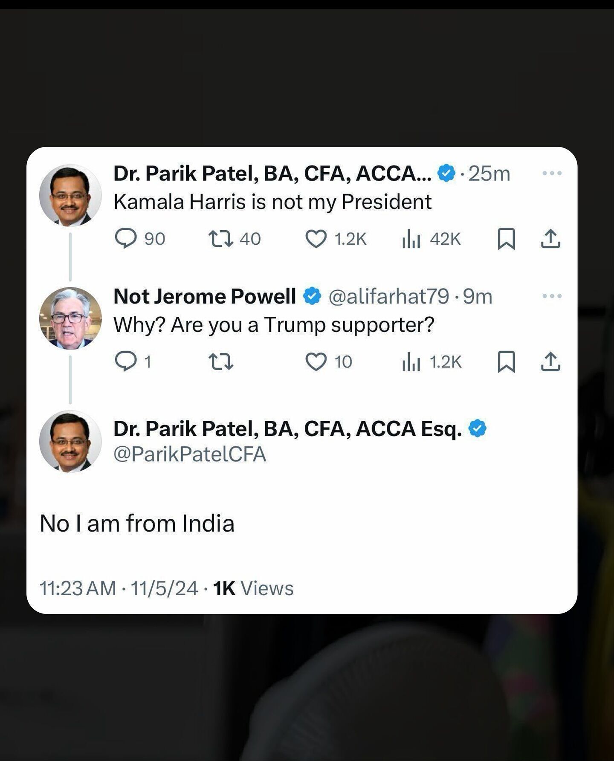Repost the first Parik Patel tweet
Image resolution: width=614 pixels, height=761 pixels.
(221, 239)
